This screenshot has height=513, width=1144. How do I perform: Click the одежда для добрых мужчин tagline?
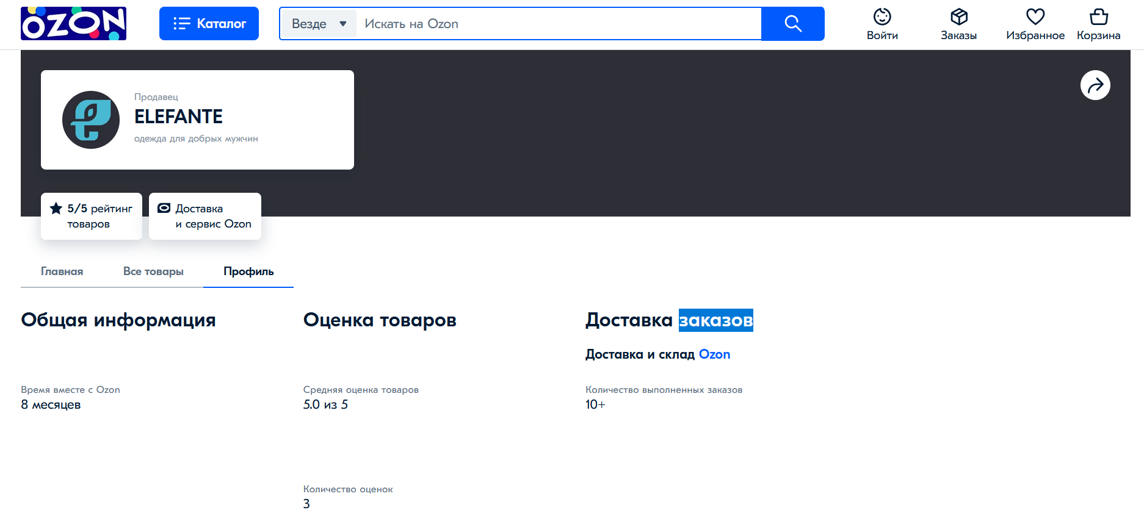196,138
